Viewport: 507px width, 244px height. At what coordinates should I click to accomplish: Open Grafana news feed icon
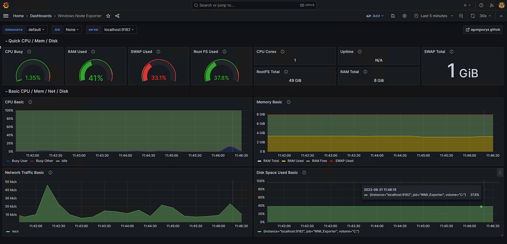coord(491,5)
